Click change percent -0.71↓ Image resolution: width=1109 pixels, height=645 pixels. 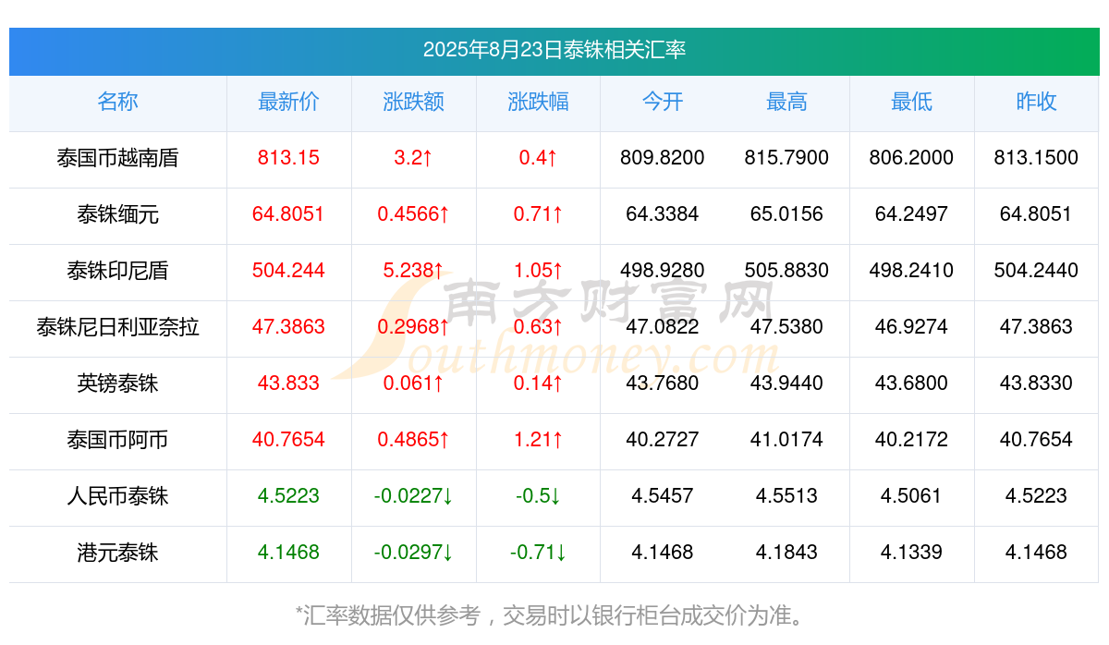[x=538, y=553]
